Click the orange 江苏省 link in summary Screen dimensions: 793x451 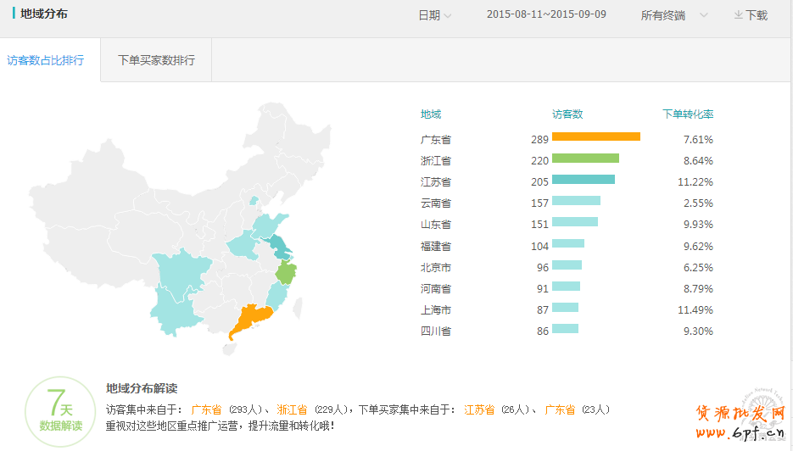click(479, 409)
